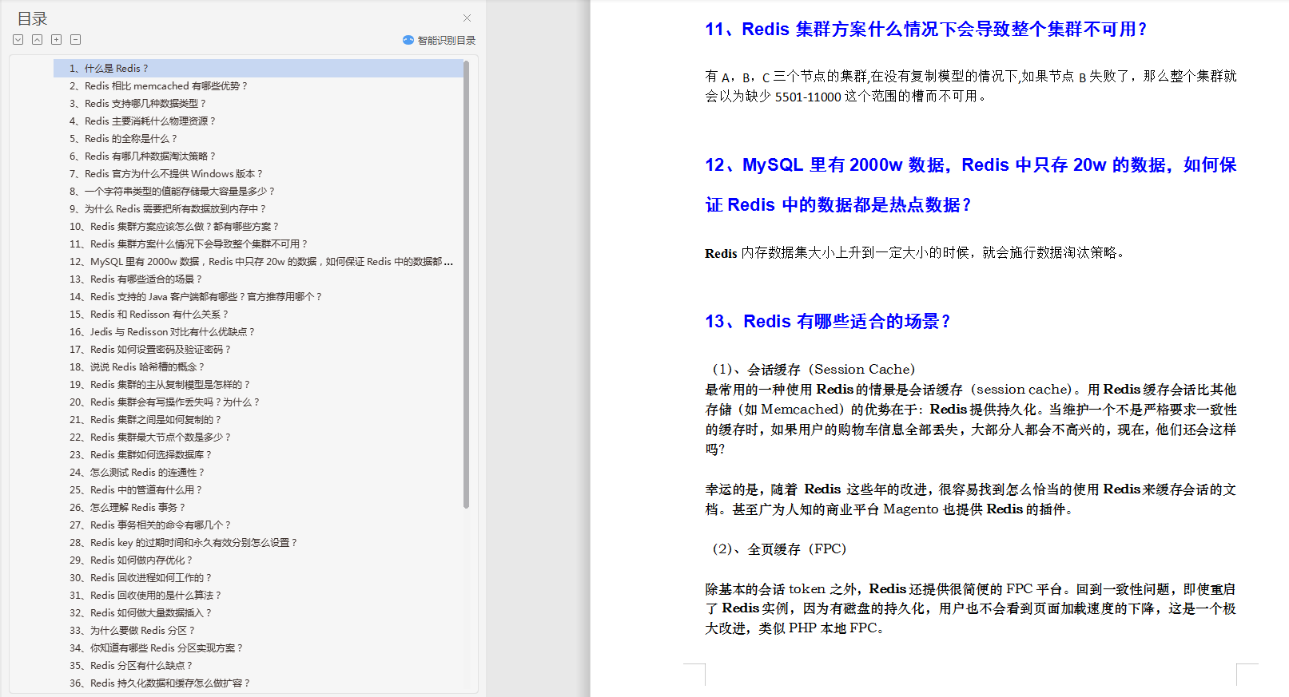Select "5、Redis 的全称是什么"

[123, 139]
